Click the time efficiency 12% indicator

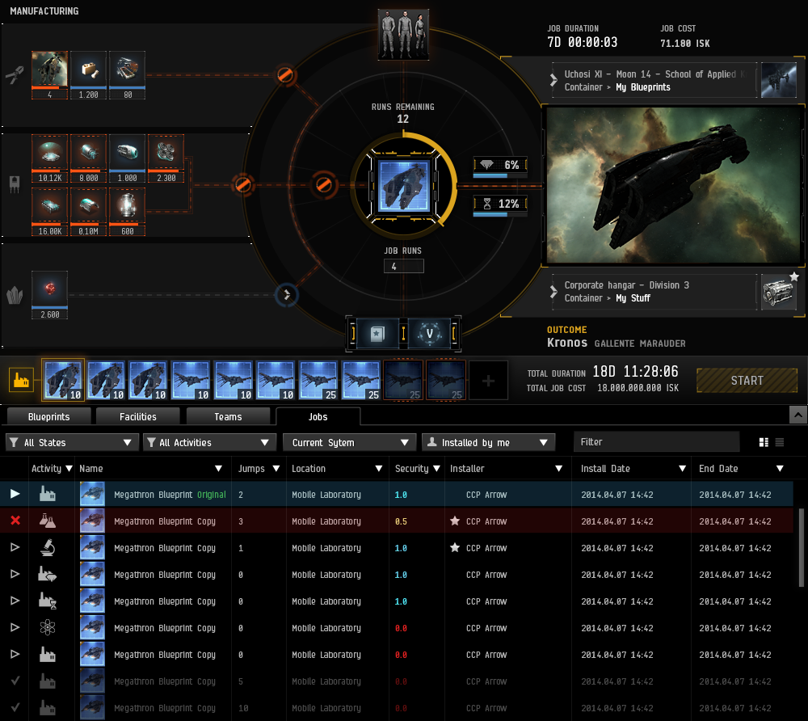point(500,204)
